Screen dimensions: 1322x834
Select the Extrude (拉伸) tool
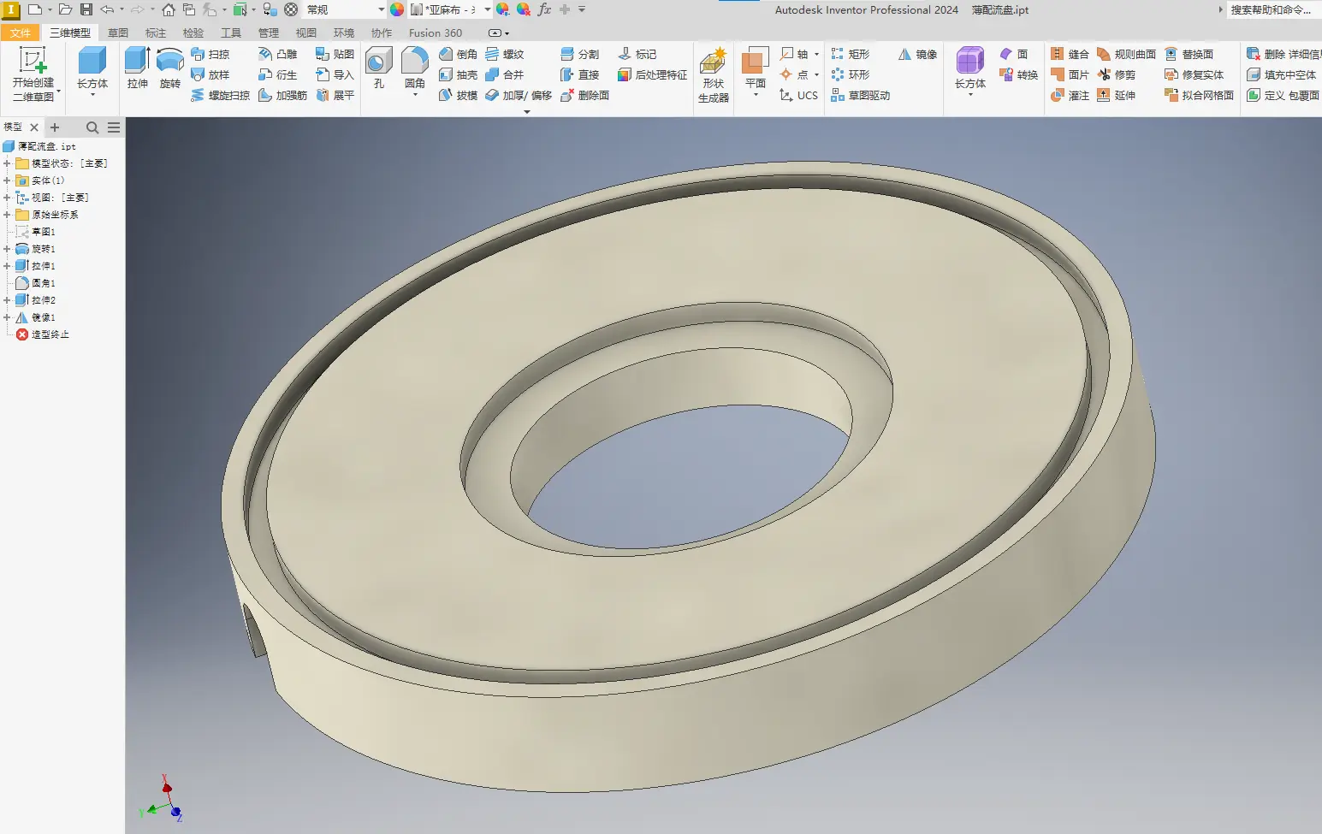click(138, 68)
